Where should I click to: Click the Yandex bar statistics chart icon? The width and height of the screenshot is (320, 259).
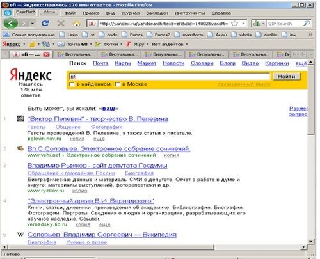coord(32,44)
